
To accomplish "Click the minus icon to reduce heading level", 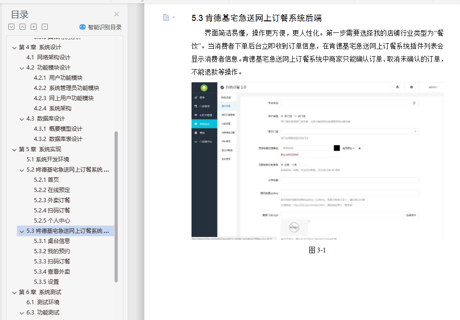I will [45, 27].
